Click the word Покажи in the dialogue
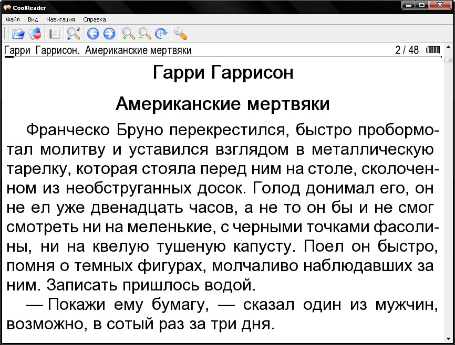The width and height of the screenshot is (455, 345). [x=77, y=305]
